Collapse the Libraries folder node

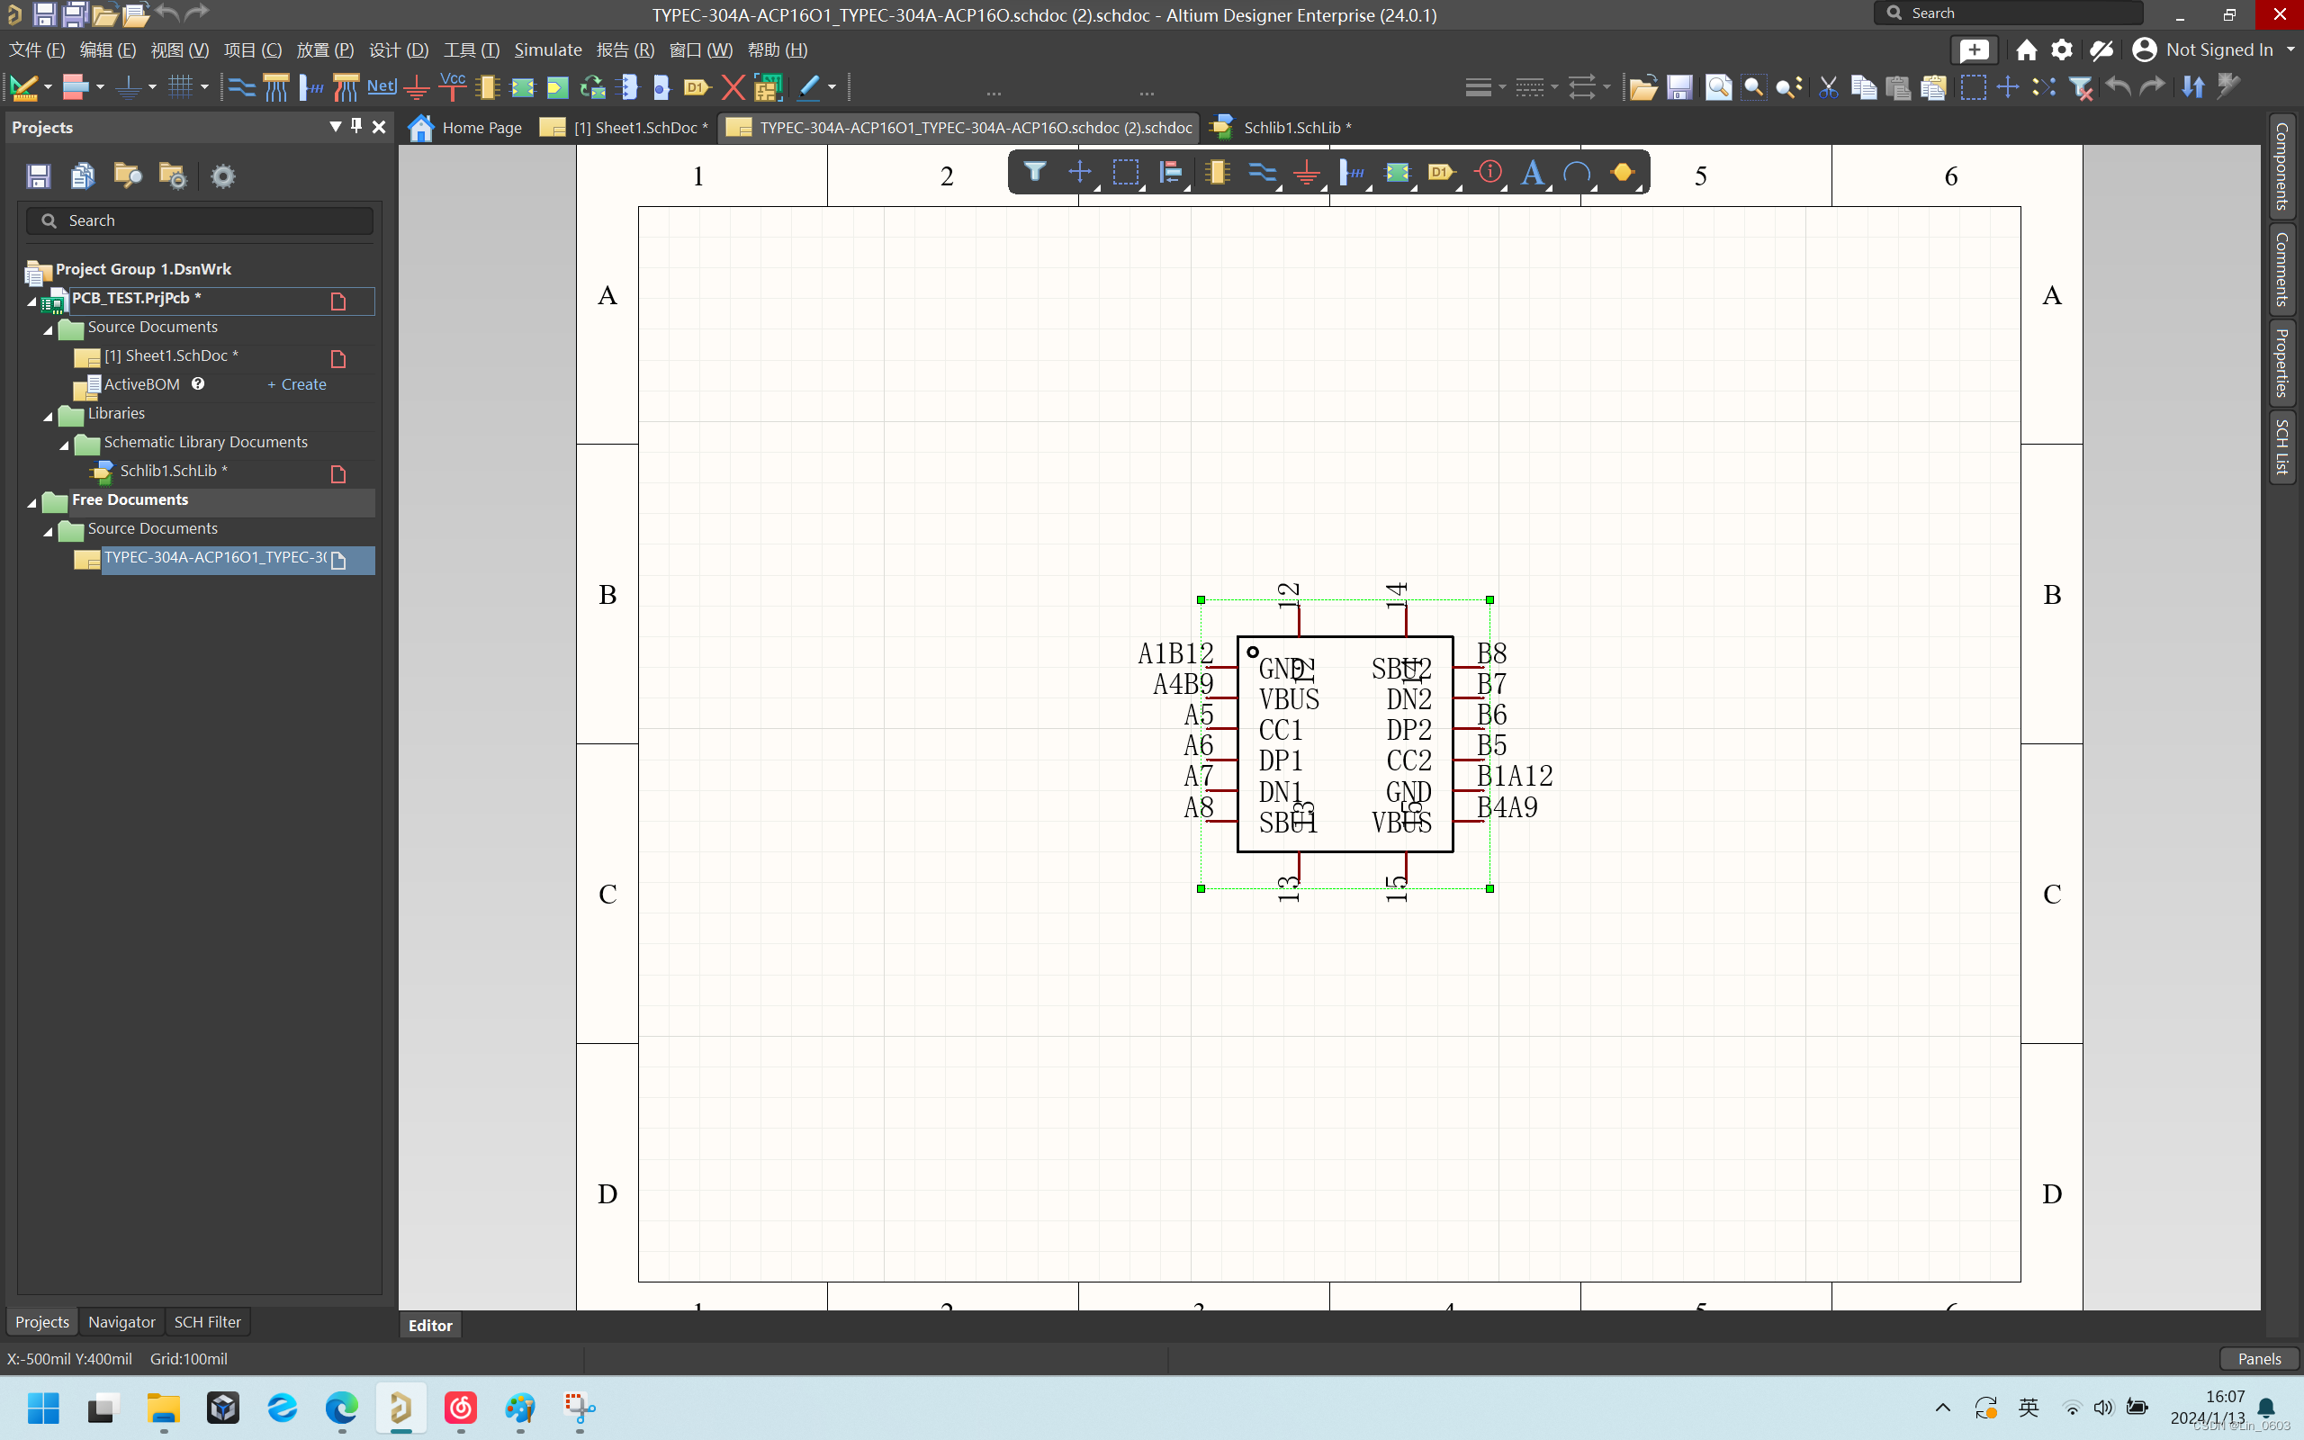coord(49,415)
